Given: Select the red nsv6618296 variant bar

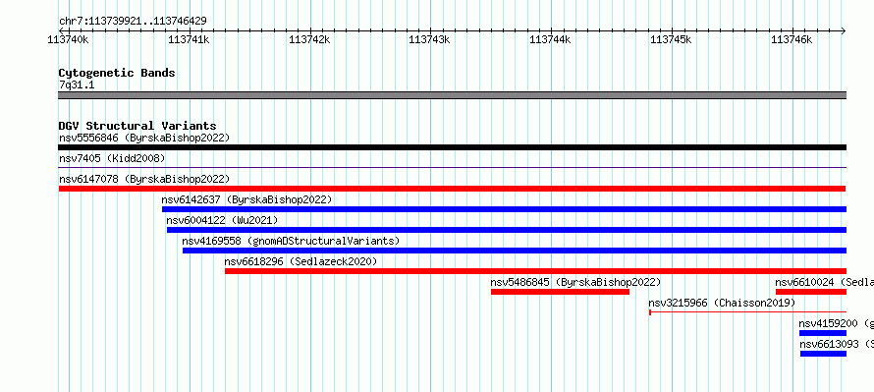Looking at the screenshot, I should point(535,271).
